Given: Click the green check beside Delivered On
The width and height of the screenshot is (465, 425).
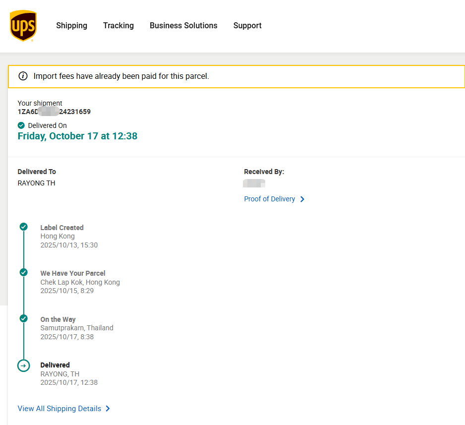Looking at the screenshot, I should [21, 125].
